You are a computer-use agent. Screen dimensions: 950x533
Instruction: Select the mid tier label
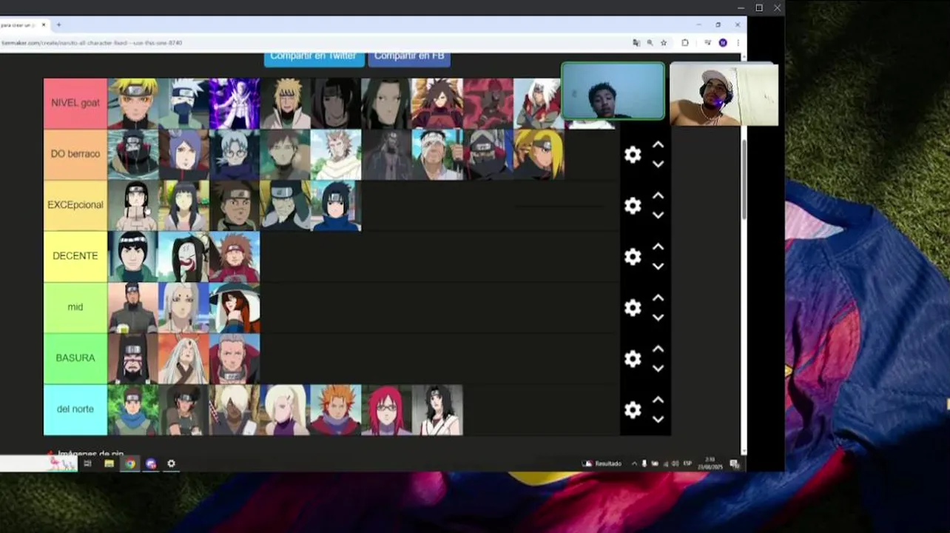tap(75, 307)
